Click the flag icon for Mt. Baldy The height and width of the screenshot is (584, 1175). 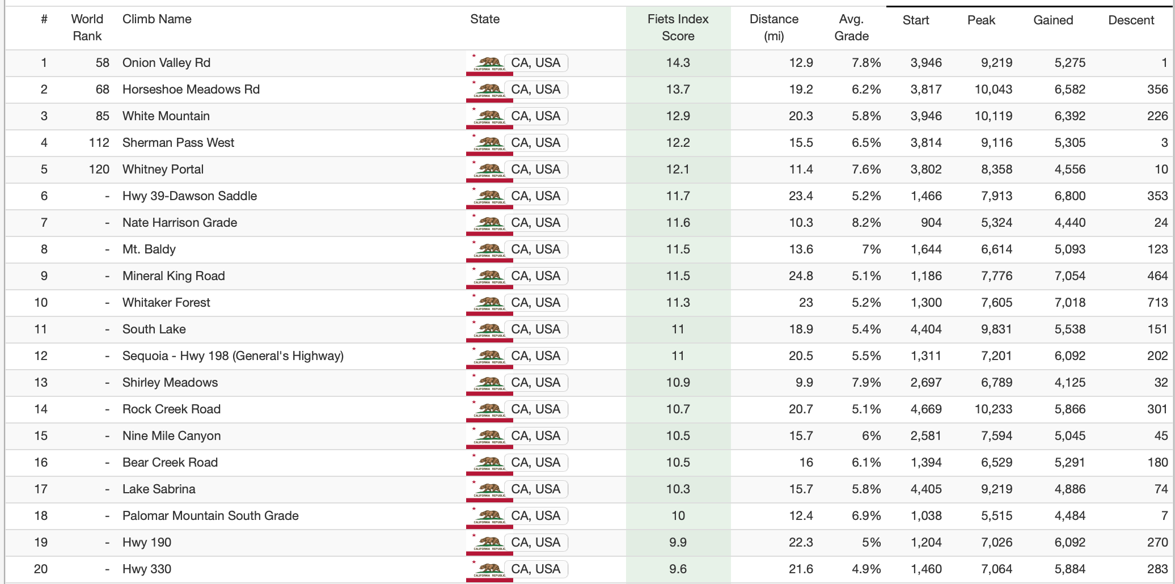click(489, 250)
